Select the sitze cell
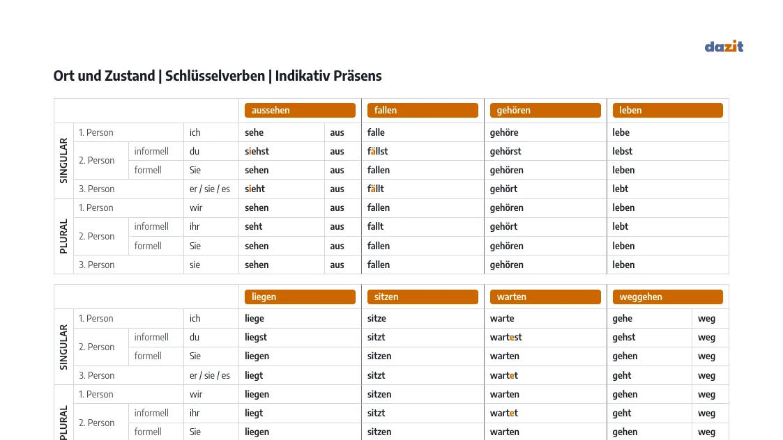This screenshot has height=440, width=783. 423,318
